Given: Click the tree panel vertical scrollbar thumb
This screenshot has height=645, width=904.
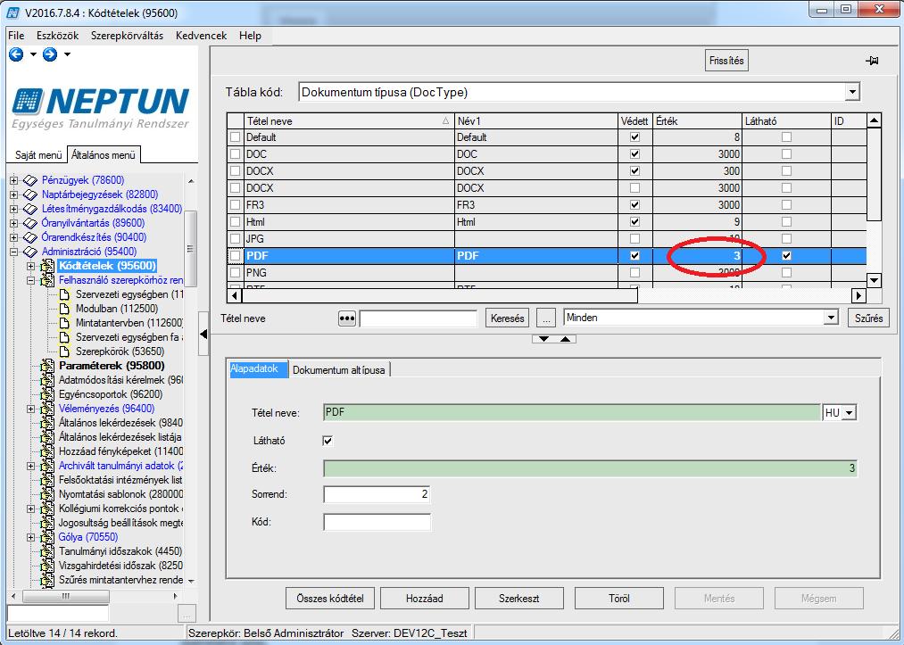Looking at the screenshot, I should [190, 249].
